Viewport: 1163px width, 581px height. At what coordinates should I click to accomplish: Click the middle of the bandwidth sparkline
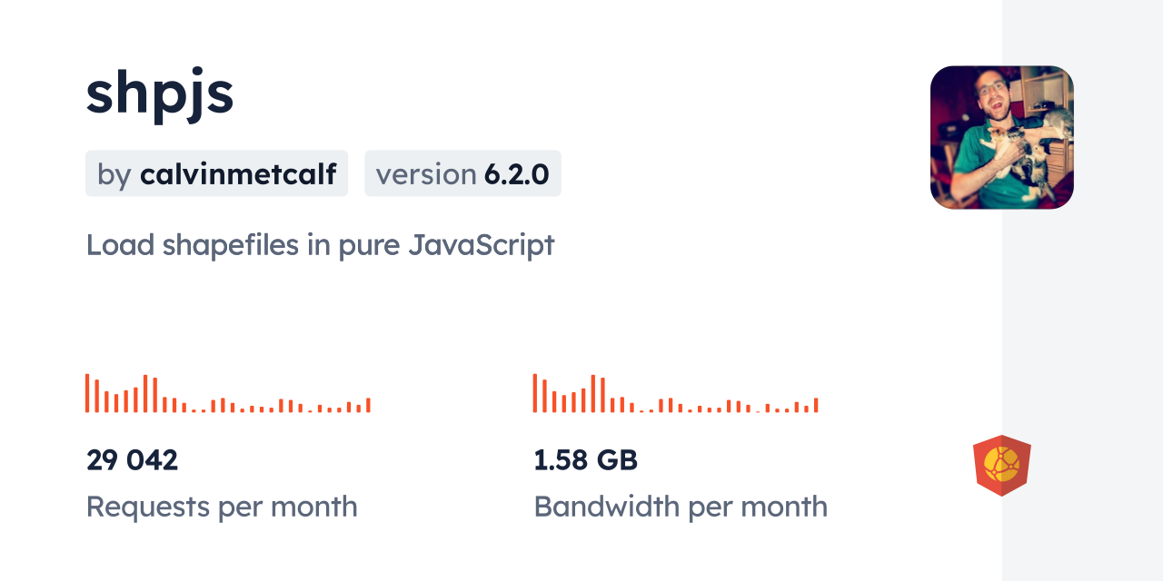[675, 399]
